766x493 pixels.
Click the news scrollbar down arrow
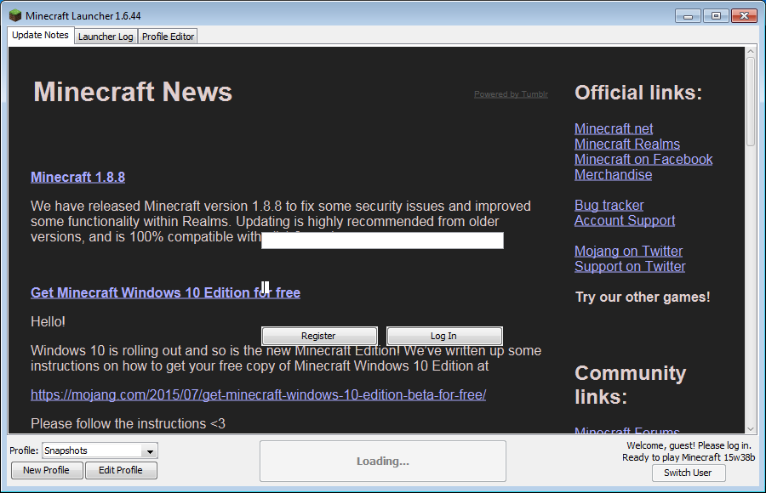(751, 429)
